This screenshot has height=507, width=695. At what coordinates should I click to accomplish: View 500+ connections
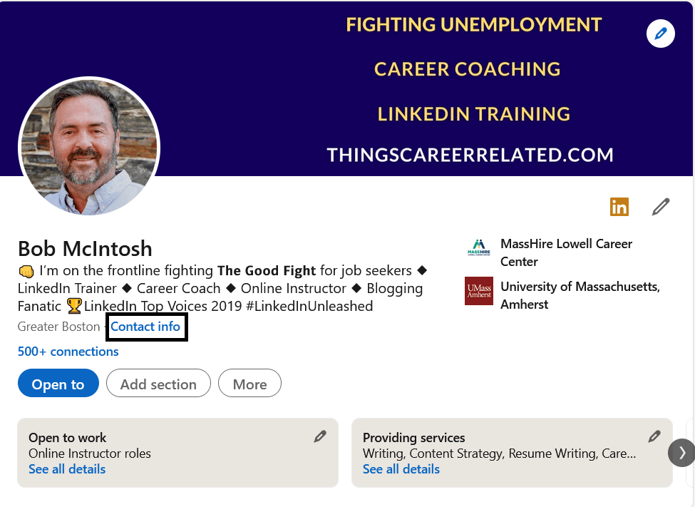[68, 352]
